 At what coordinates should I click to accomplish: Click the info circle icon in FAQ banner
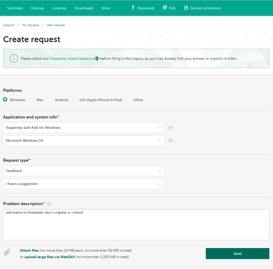coord(14,58)
